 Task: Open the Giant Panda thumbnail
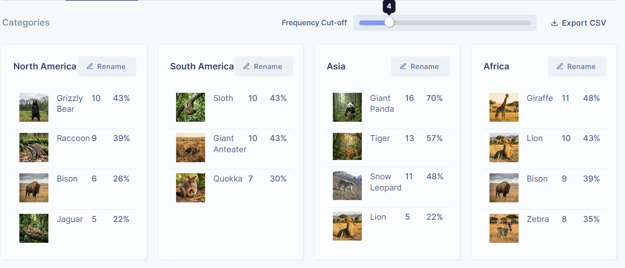pos(347,107)
